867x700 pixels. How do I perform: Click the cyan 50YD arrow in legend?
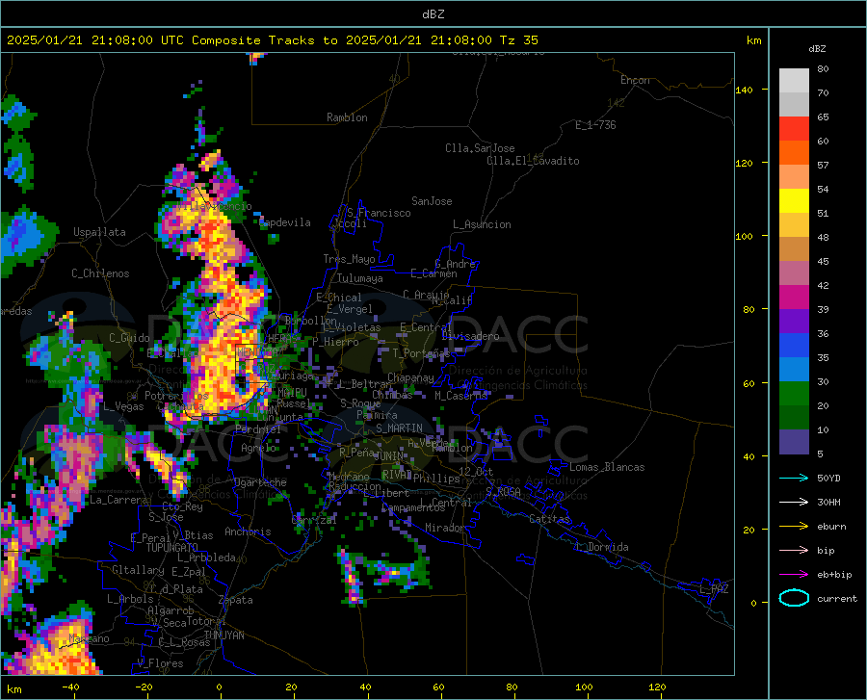coord(794,478)
